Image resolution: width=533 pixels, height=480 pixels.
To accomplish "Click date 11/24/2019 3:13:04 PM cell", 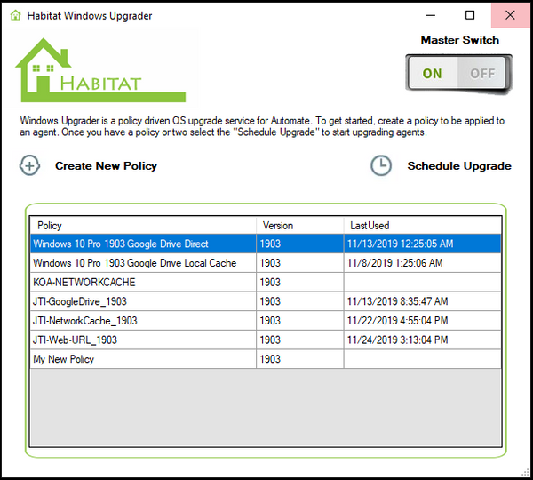I will coord(423,340).
